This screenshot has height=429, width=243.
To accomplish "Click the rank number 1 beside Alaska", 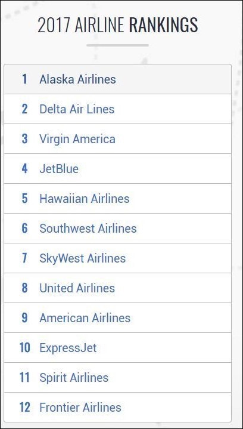I will 25,79.
